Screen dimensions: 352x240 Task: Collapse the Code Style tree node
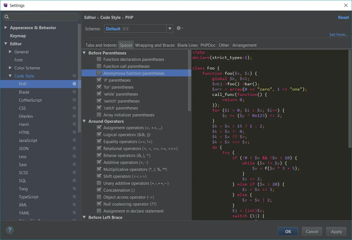point(10,76)
